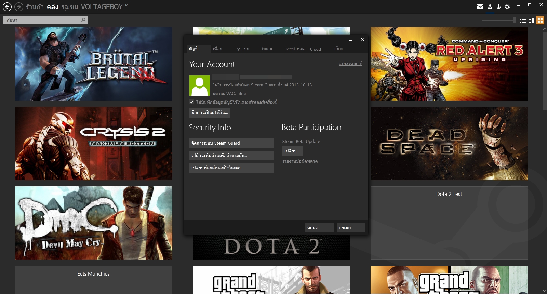Image resolution: width=547 pixels, height=294 pixels.
Task: Click the forward arrow navigation icon
Action: pos(19,7)
